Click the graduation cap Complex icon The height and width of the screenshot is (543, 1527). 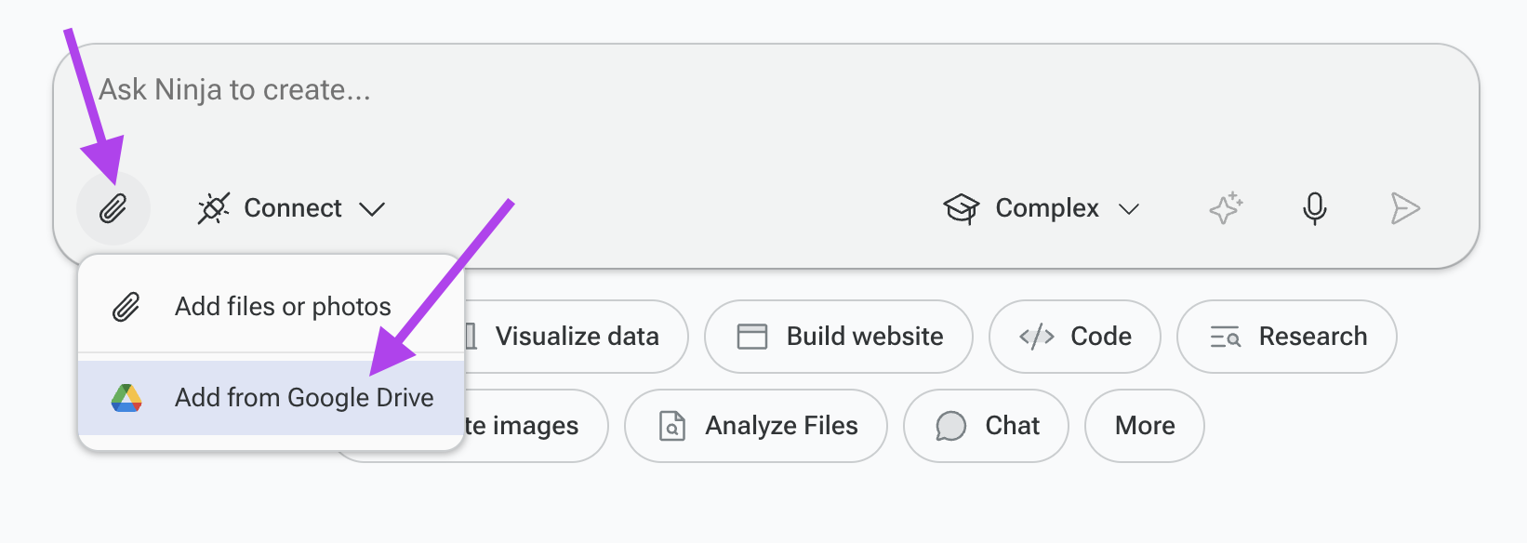pyautogui.click(x=962, y=208)
